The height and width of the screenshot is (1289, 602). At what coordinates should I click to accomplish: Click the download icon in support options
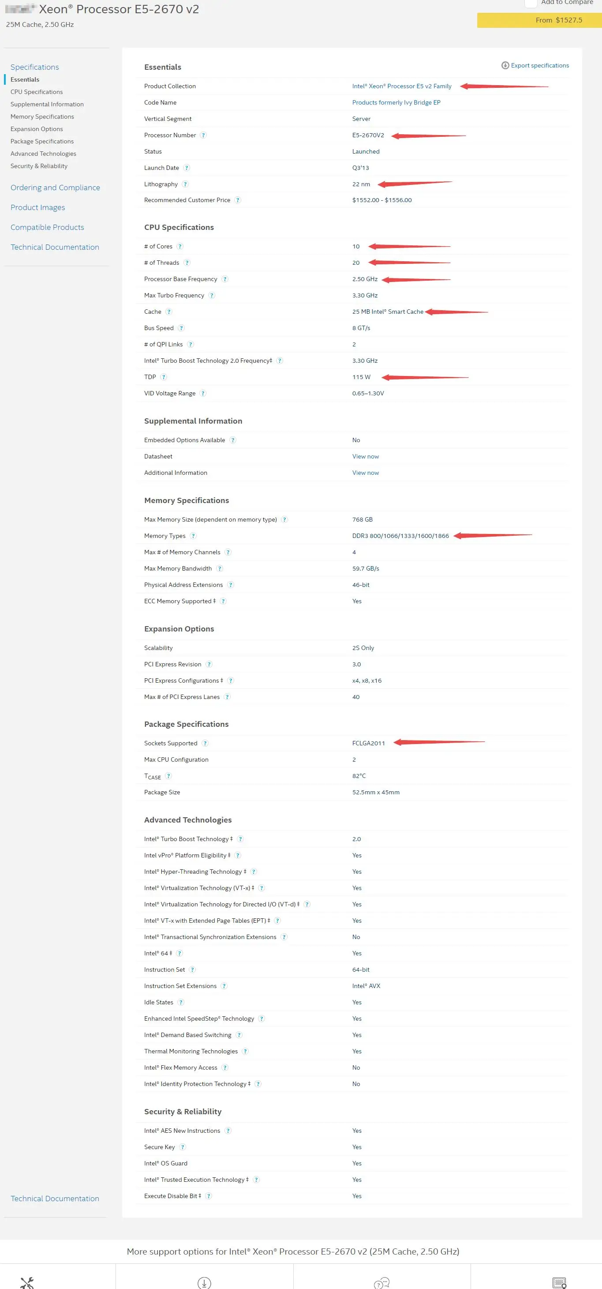coord(204,1282)
